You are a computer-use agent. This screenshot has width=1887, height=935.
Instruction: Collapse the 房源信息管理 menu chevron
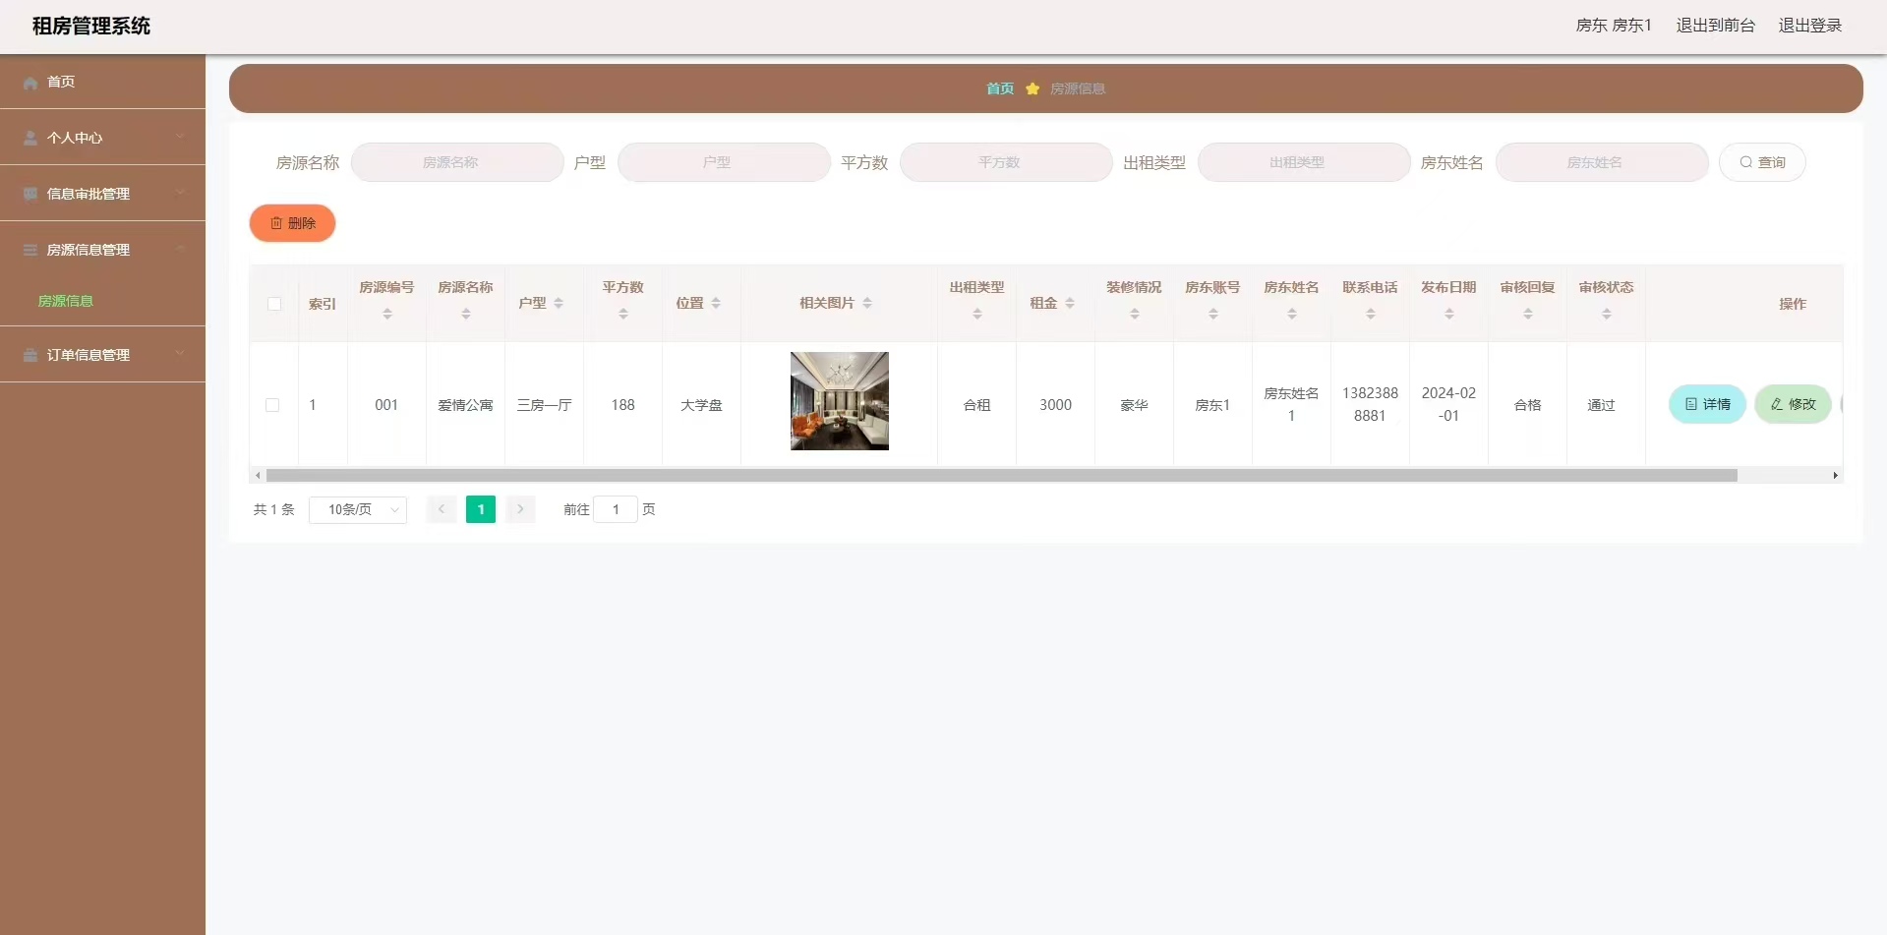coord(180,249)
